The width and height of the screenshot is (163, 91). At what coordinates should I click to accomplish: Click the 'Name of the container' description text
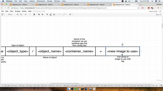(79, 42)
